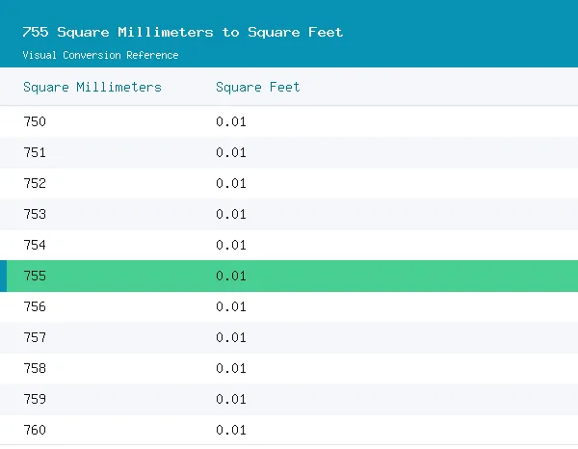Click the 0.01 value in the 751 row
Screen dimensions: 578x449
click(231, 152)
